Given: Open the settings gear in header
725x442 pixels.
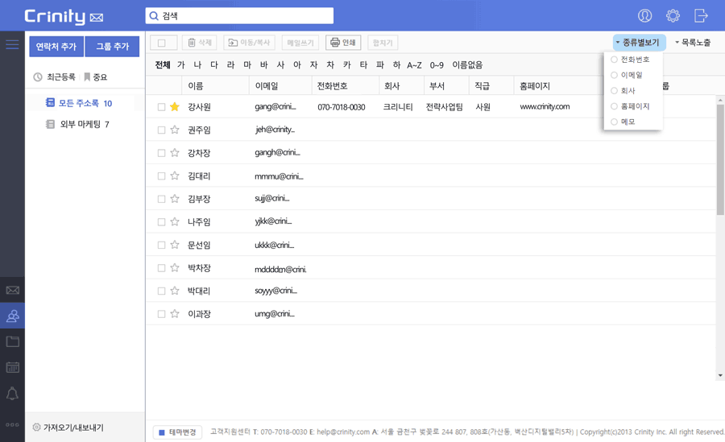Looking at the screenshot, I should click(673, 16).
